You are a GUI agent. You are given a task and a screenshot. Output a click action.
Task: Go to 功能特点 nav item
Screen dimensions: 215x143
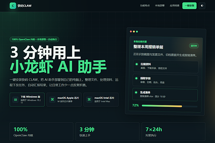[145, 6]
